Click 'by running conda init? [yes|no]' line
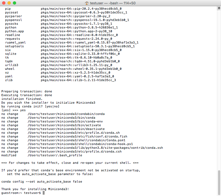This screenshot has width=221, height=196. pos(30,106)
